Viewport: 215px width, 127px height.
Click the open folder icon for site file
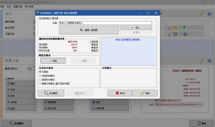pyautogui.click(x=175, y=28)
